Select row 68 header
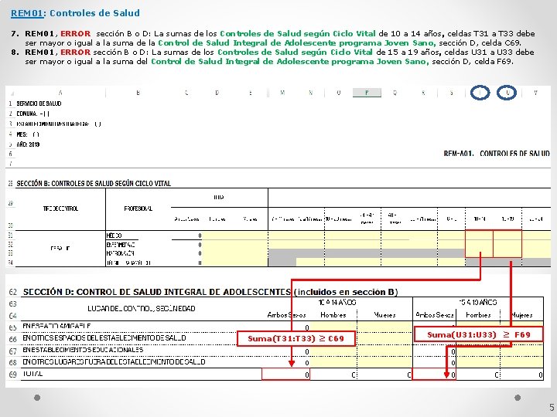The width and height of the screenshot is (557, 417). coord(13,363)
